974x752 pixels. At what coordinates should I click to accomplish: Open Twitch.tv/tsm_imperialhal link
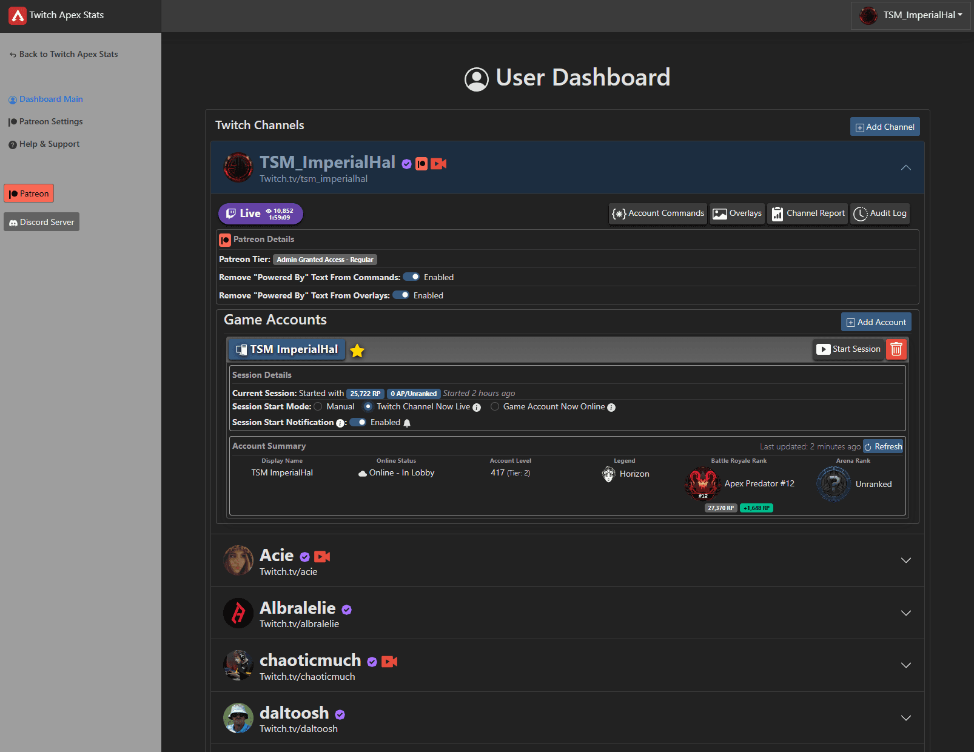pos(314,179)
